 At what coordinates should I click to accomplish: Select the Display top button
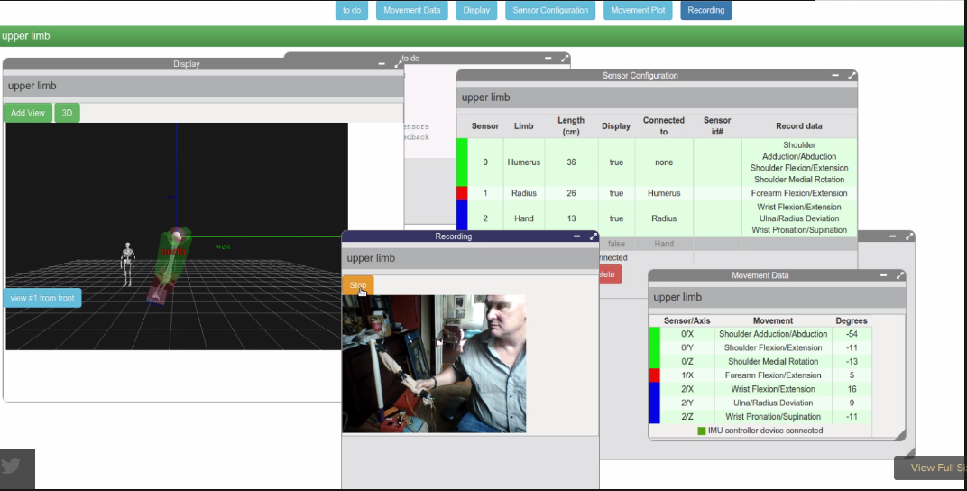476,10
